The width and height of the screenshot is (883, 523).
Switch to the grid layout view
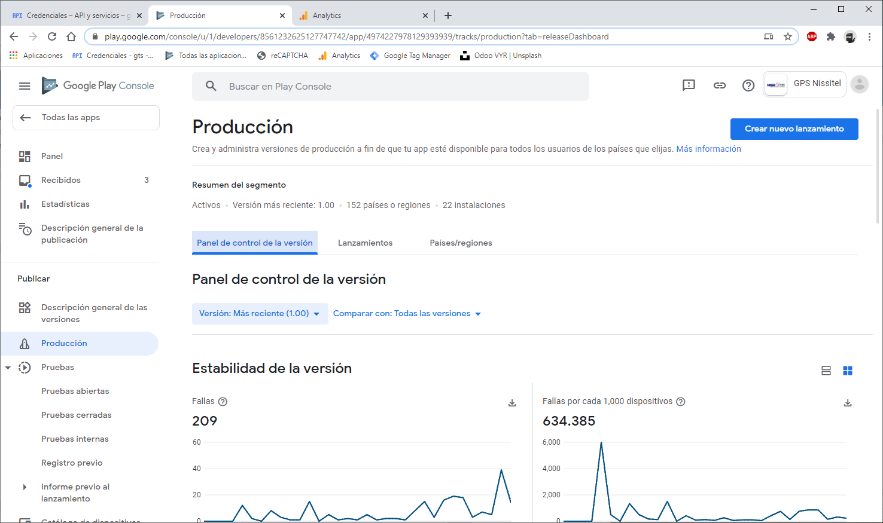tap(847, 371)
